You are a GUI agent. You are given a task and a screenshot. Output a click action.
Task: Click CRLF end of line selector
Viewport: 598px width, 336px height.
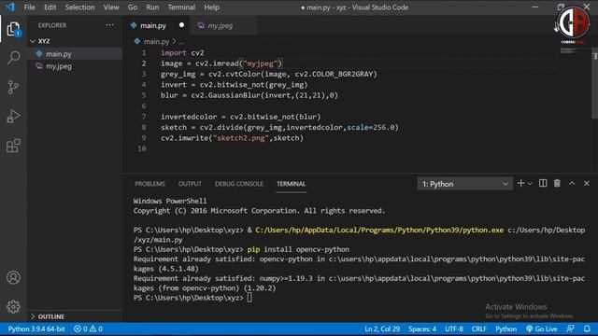tap(479, 329)
